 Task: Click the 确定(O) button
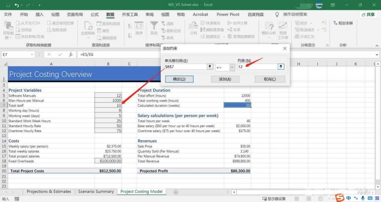[179, 79]
